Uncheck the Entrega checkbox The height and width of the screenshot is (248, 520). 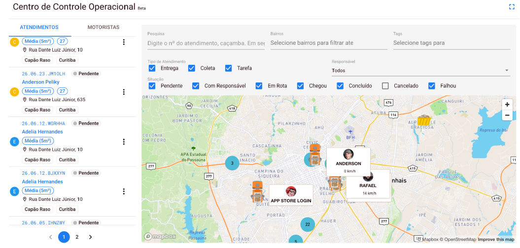coord(152,68)
